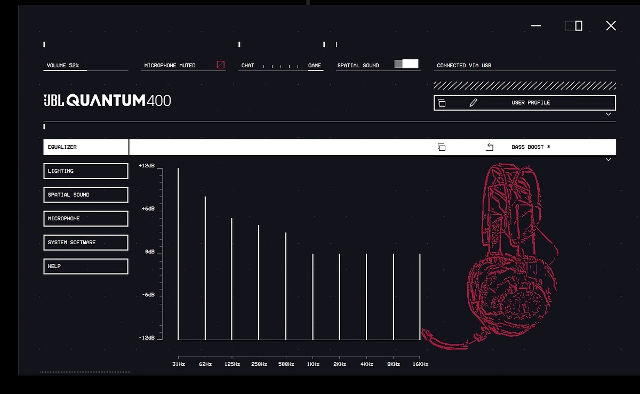Screen dimensions: 640x394
Task: Adjust the 4KHz equalizer band
Action: coord(366,297)
